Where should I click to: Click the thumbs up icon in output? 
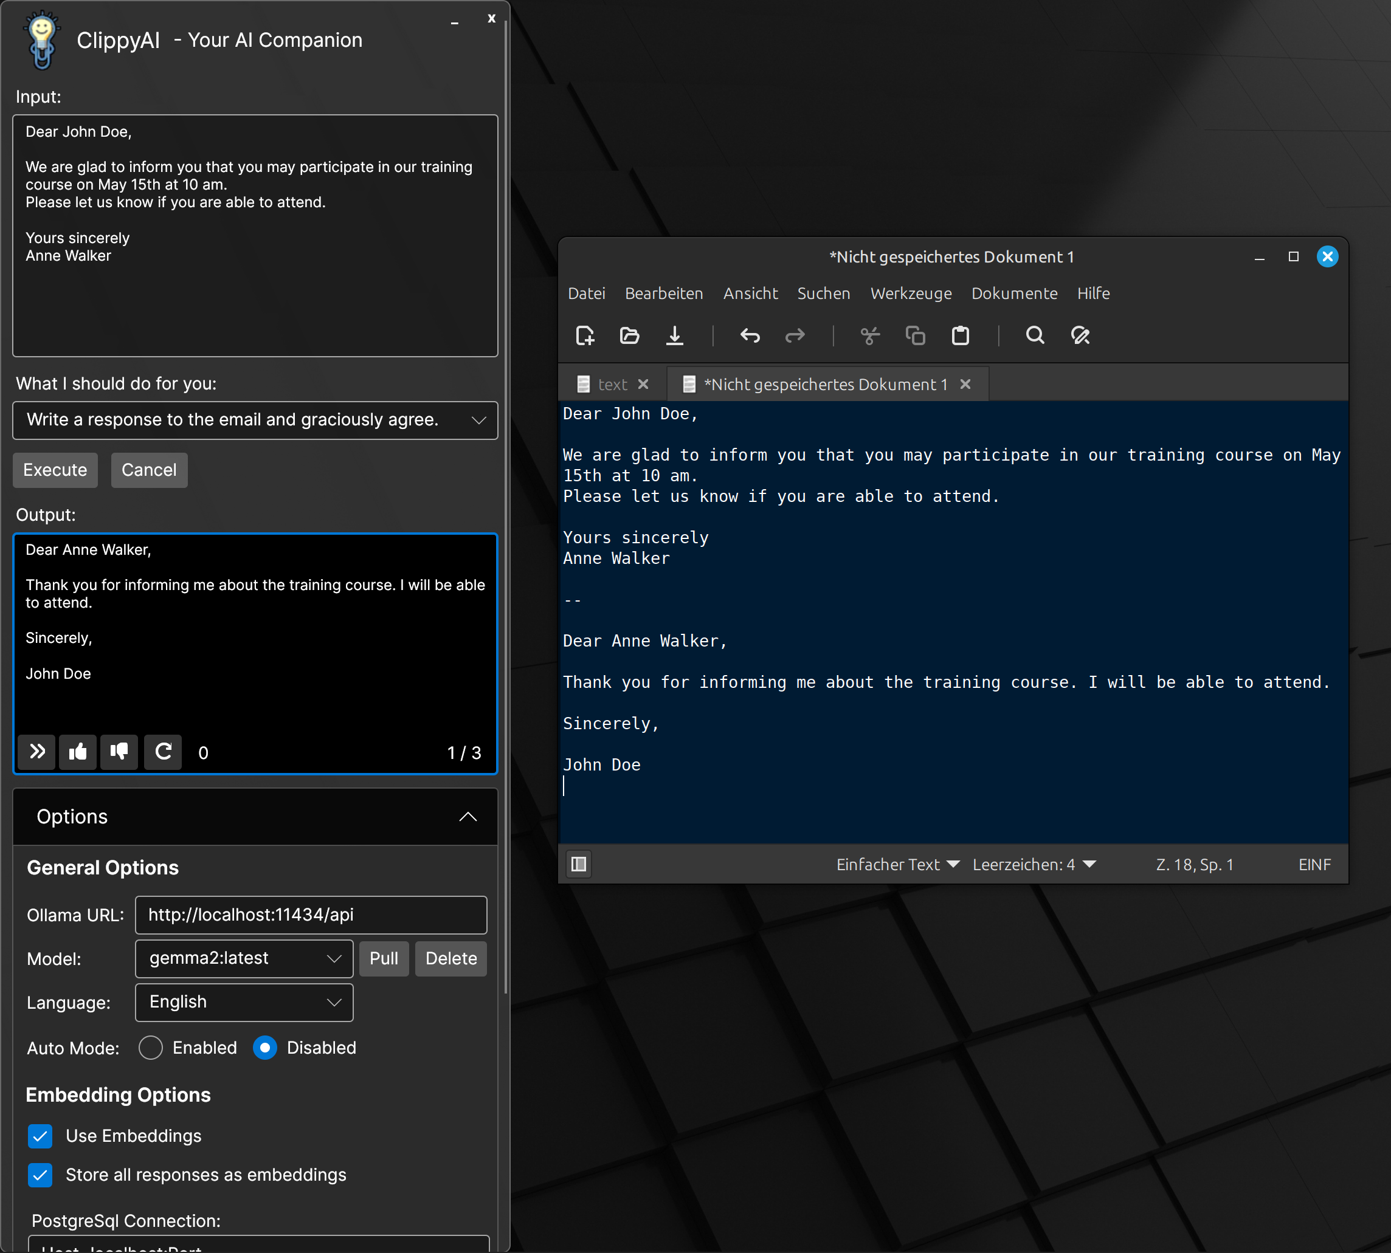tap(78, 751)
